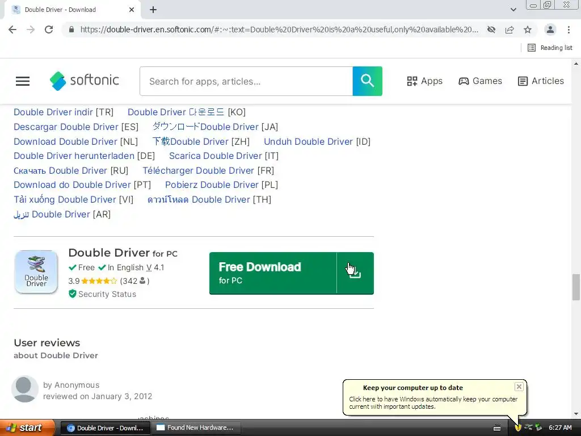Open the Chrome profile avatar
Screen dimensions: 581x436
(550, 30)
